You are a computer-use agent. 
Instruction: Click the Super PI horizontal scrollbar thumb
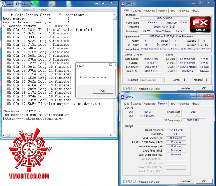click(8, 135)
